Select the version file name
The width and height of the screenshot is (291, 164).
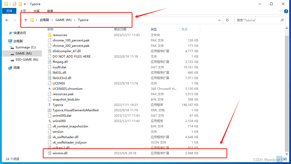click(x=58, y=132)
